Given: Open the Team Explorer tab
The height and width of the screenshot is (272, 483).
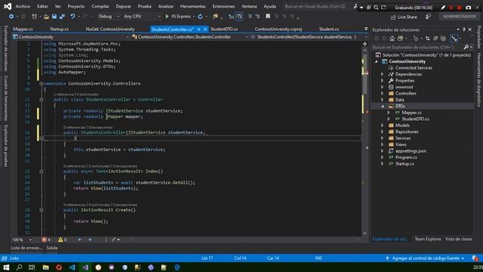Looking at the screenshot, I should click(428, 239).
